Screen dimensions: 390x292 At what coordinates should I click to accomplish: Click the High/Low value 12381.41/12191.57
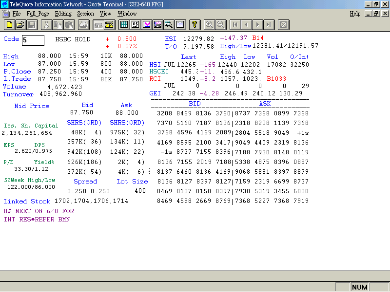click(x=285, y=46)
